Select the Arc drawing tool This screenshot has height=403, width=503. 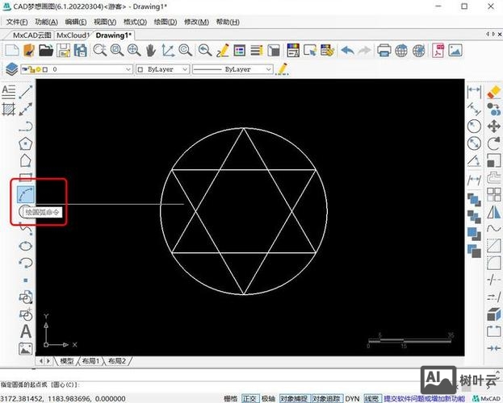point(26,194)
